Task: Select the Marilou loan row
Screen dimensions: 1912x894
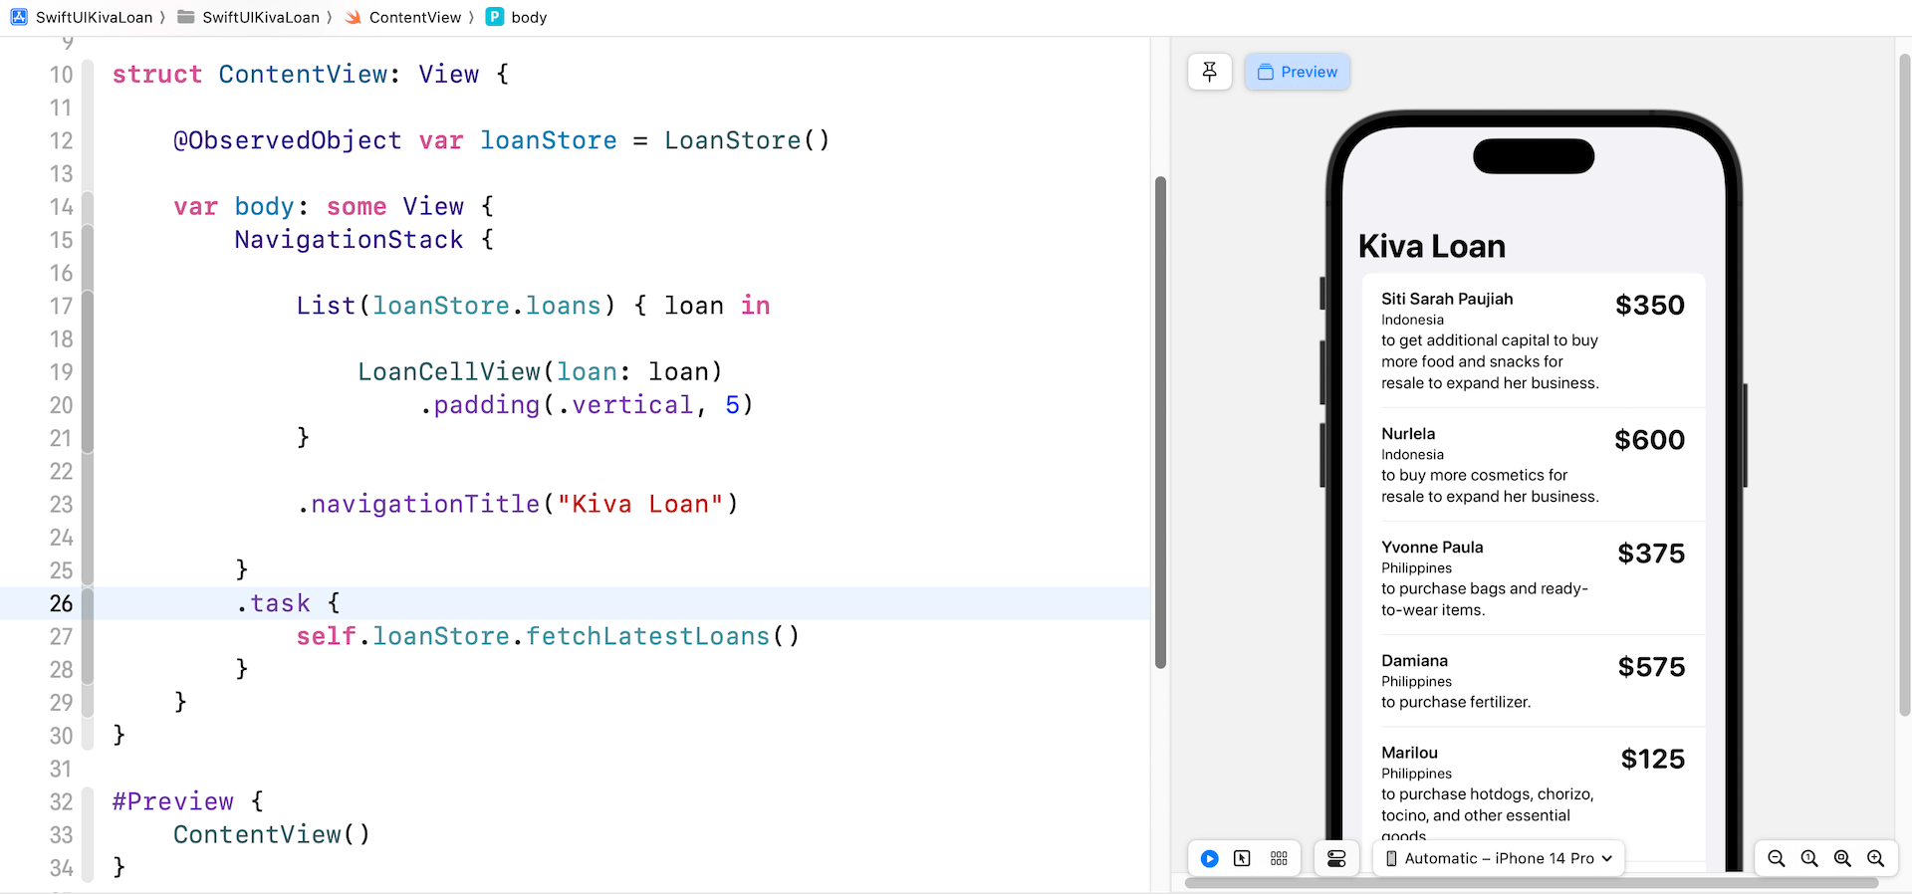Action: point(1534,793)
